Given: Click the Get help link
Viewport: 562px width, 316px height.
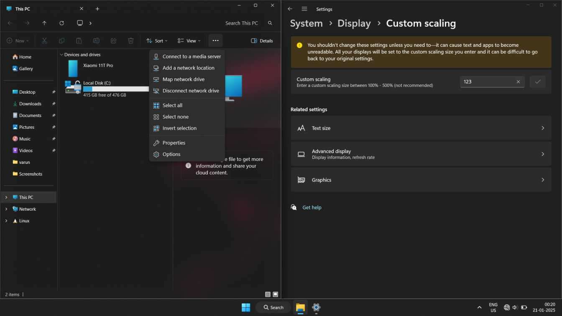Looking at the screenshot, I should point(312,207).
